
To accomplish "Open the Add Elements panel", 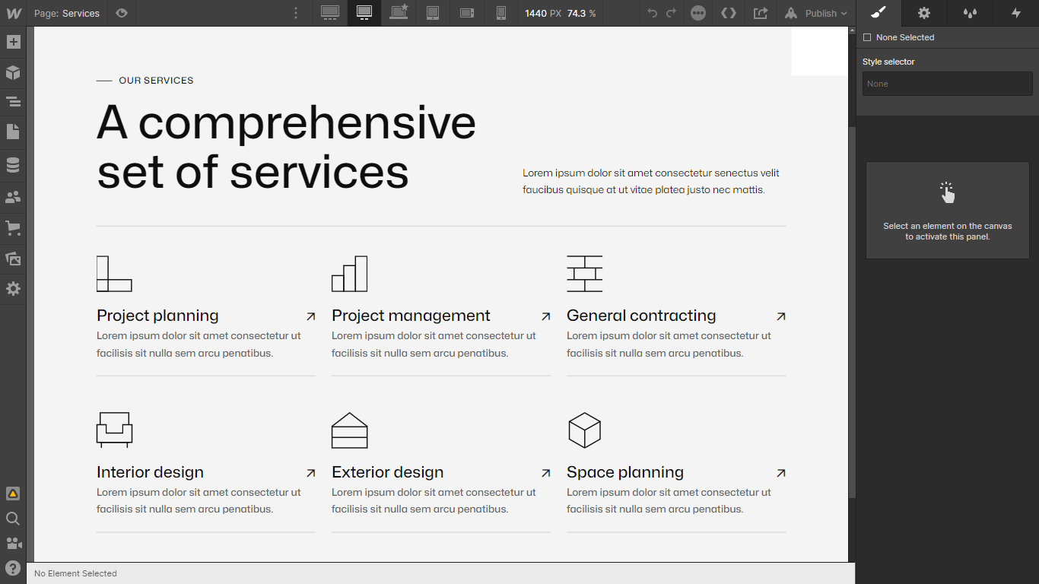I will 13,42.
